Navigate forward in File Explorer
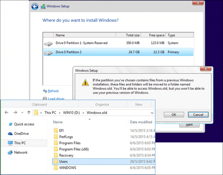Image resolution: width=223 pixels, height=175 pixels. click(x=15, y=113)
